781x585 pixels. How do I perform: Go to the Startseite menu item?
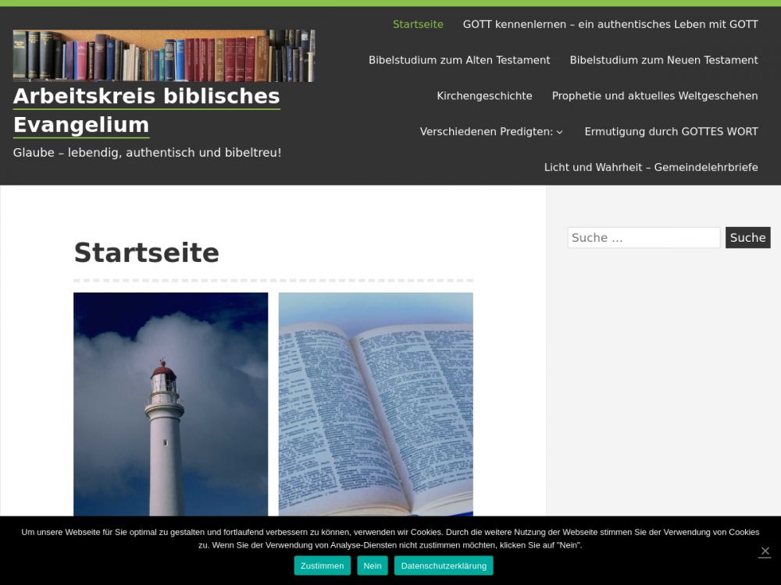click(418, 24)
